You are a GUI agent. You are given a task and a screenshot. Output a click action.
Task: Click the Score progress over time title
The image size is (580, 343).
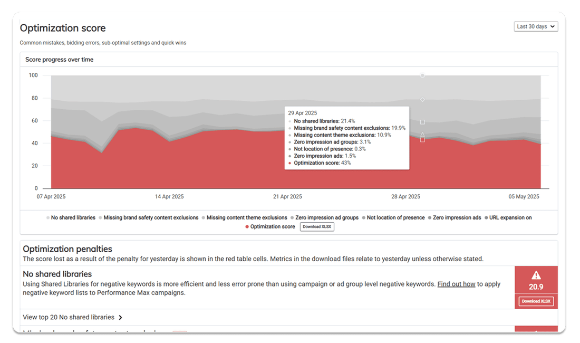(59, 60)
